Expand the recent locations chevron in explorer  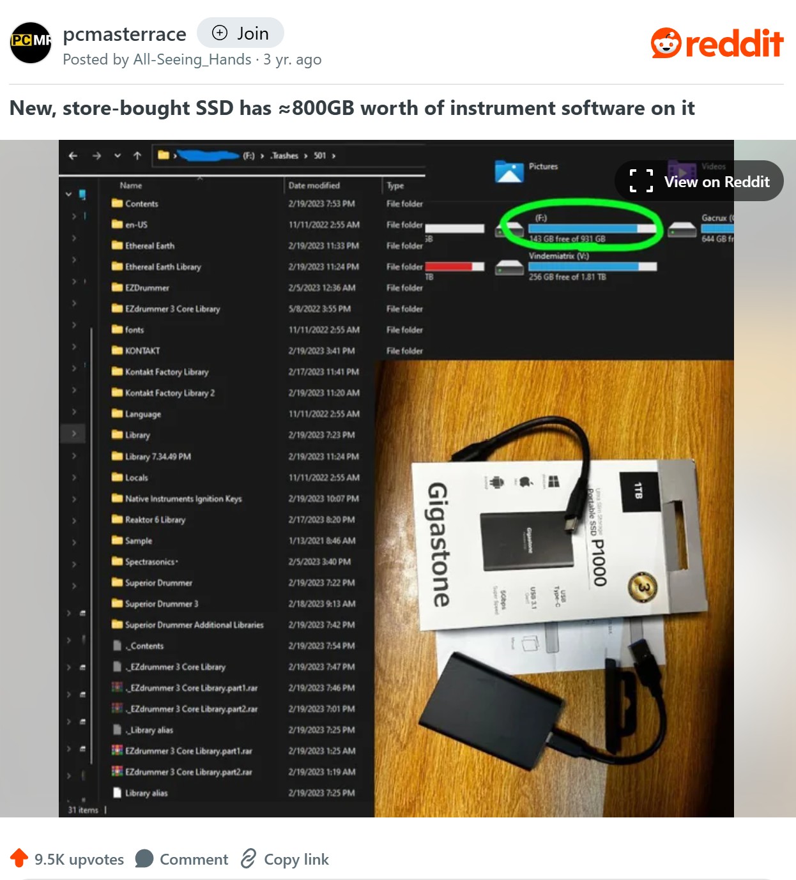click(x=117, y=155)
